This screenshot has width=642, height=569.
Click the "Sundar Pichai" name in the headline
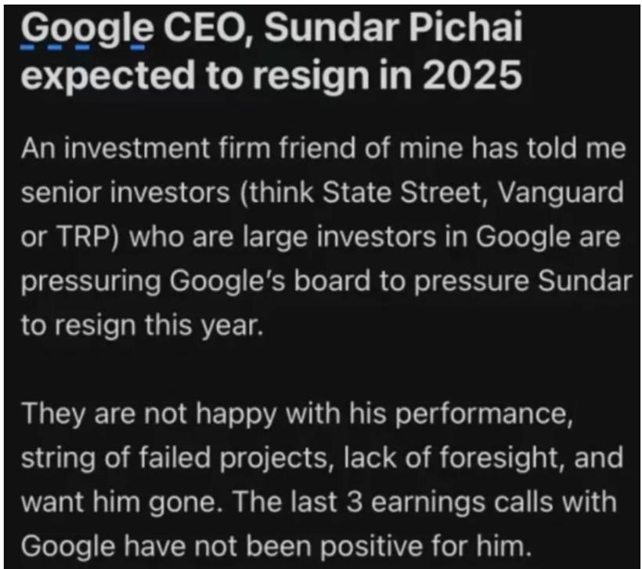tap(393, 27)
